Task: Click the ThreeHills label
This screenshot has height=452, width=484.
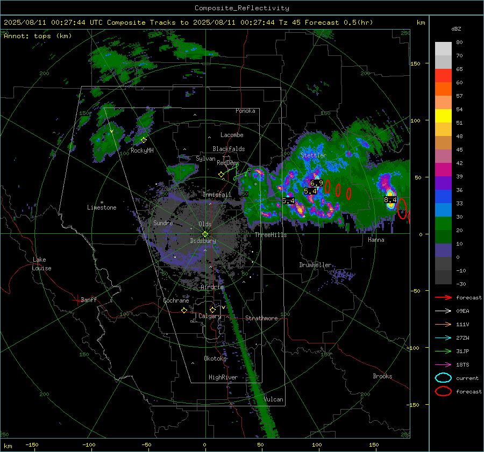Action: click(271, 235)
